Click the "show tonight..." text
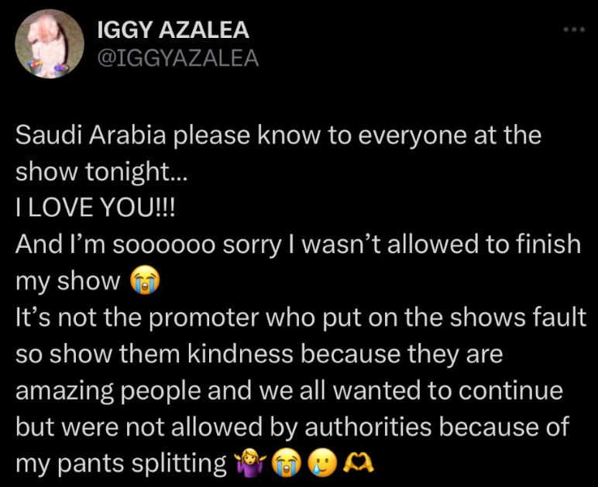The image size is (598, 487). click(x=101, y=171)
